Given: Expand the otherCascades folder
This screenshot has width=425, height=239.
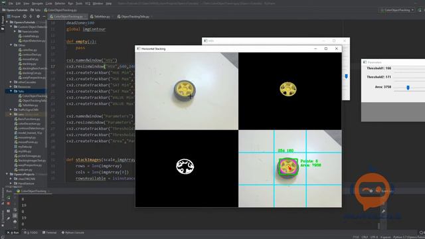Looking at the screenshot, I should 11,82.
